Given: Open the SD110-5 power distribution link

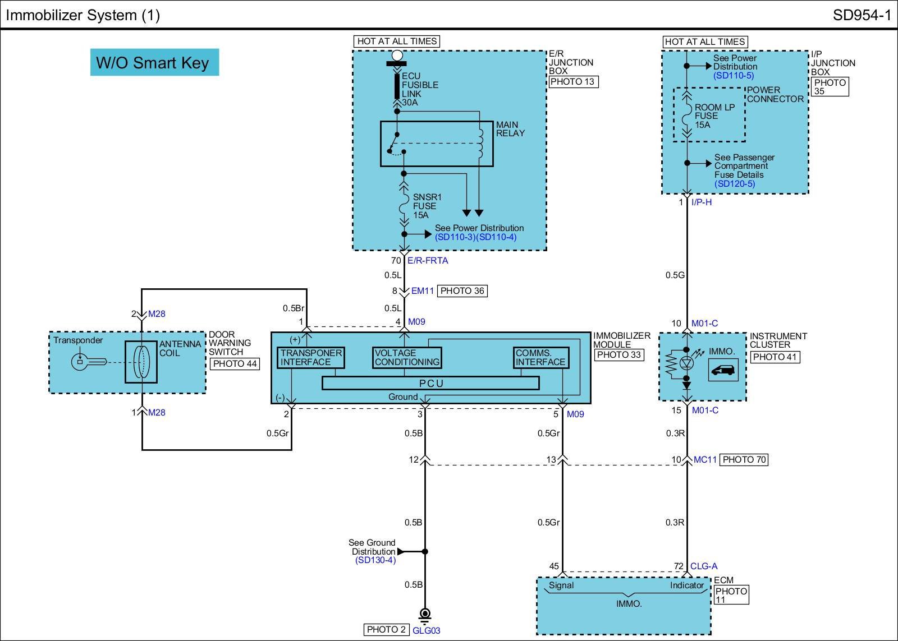Looking at the screenshot, I should point(734,76).
